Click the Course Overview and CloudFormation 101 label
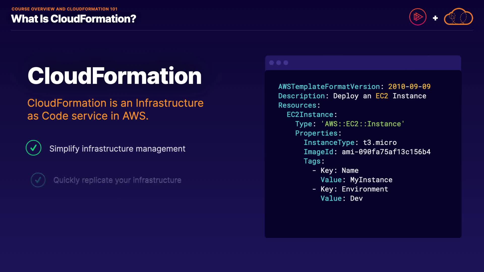Screen dimensions: 484x272 coord(65,9)
